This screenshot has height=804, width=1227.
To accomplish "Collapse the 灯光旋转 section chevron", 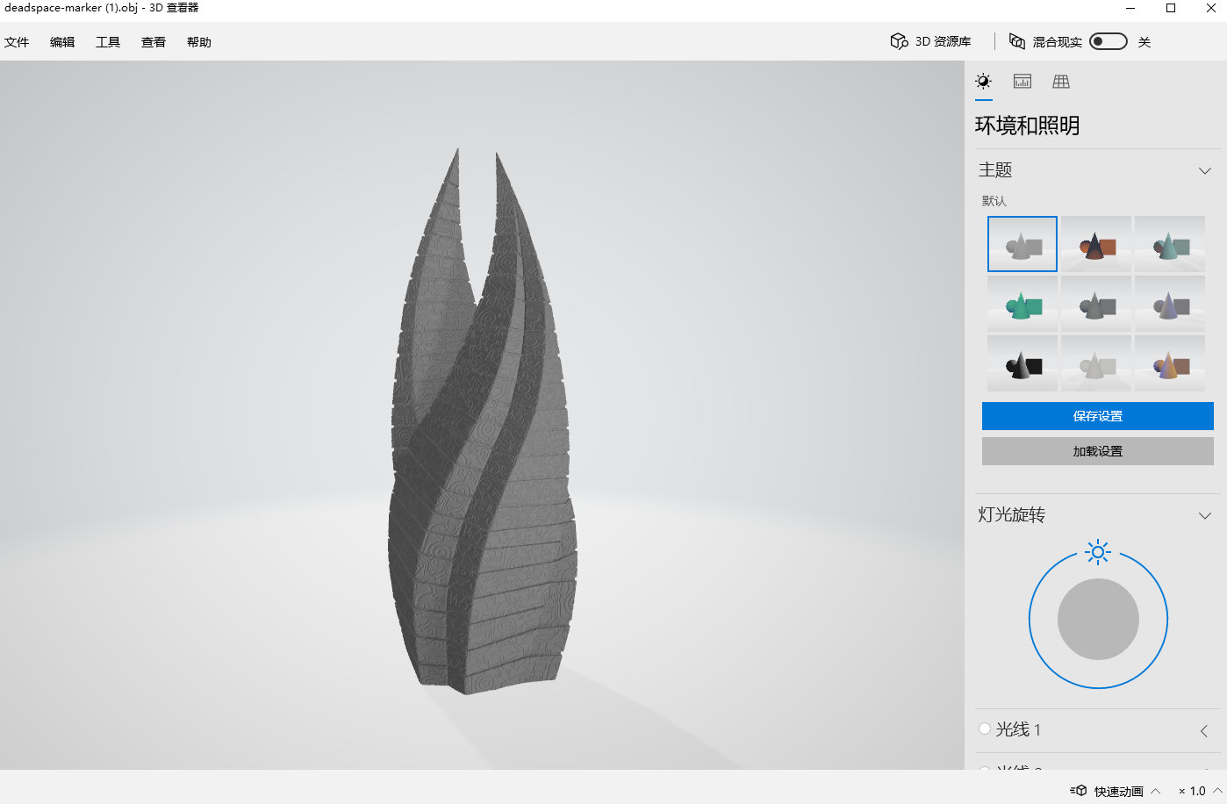I will pos(1204,515).
